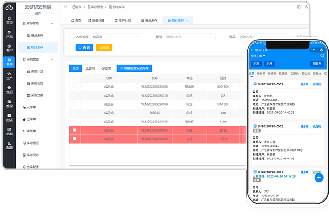Tap the blue plus button on phone
Image resolution: width=329 pixels, height=219 pixels.
318,177
